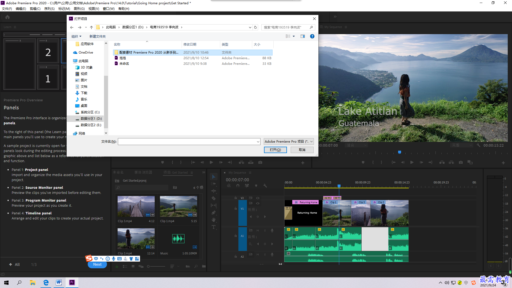
Task: Click the 取消 button
Action: [x=302, y=150]
